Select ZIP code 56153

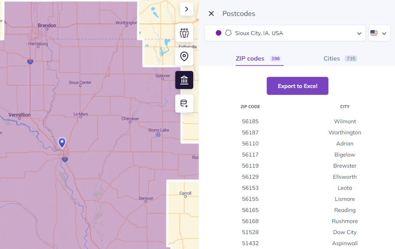click(x=250, y=188)
